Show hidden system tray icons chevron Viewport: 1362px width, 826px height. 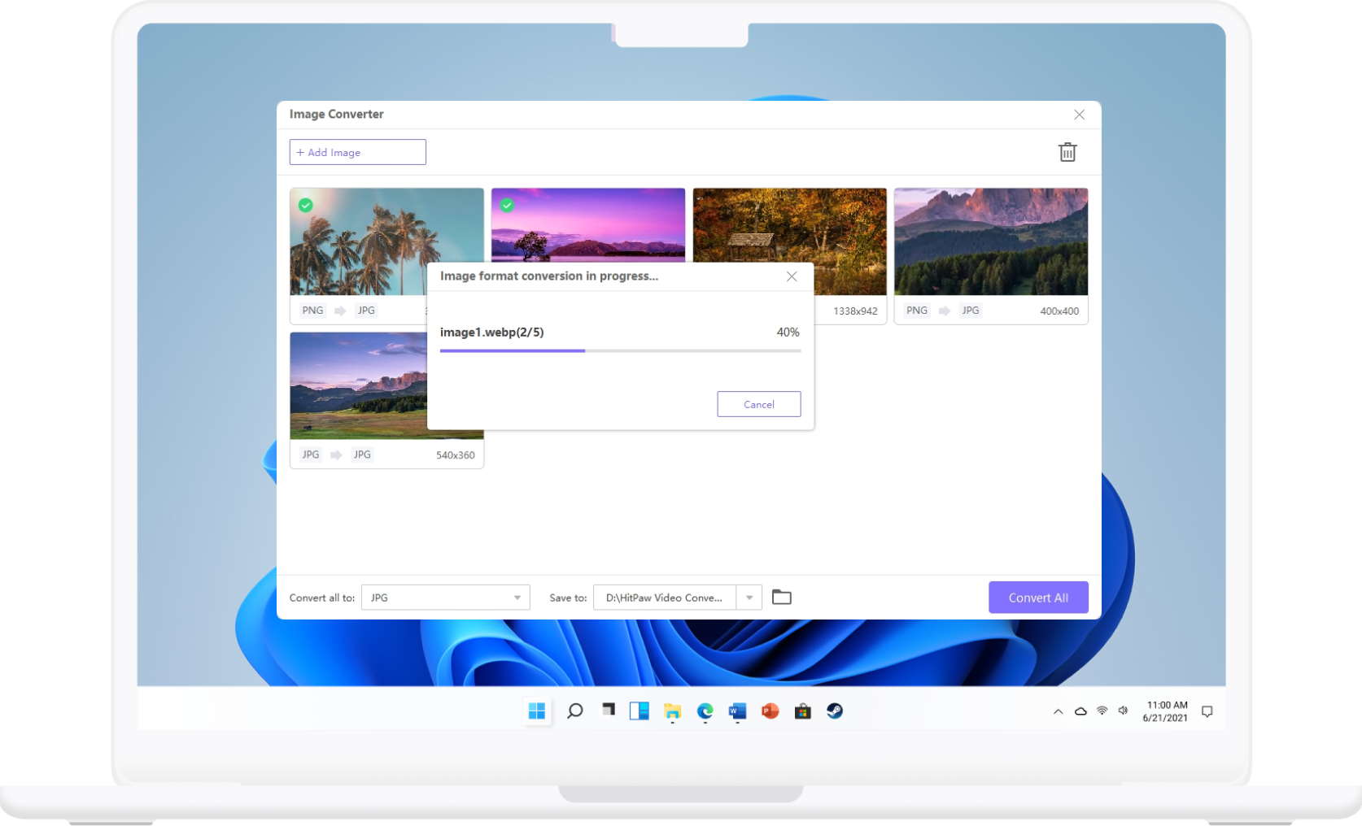(x=1058, y=711)
